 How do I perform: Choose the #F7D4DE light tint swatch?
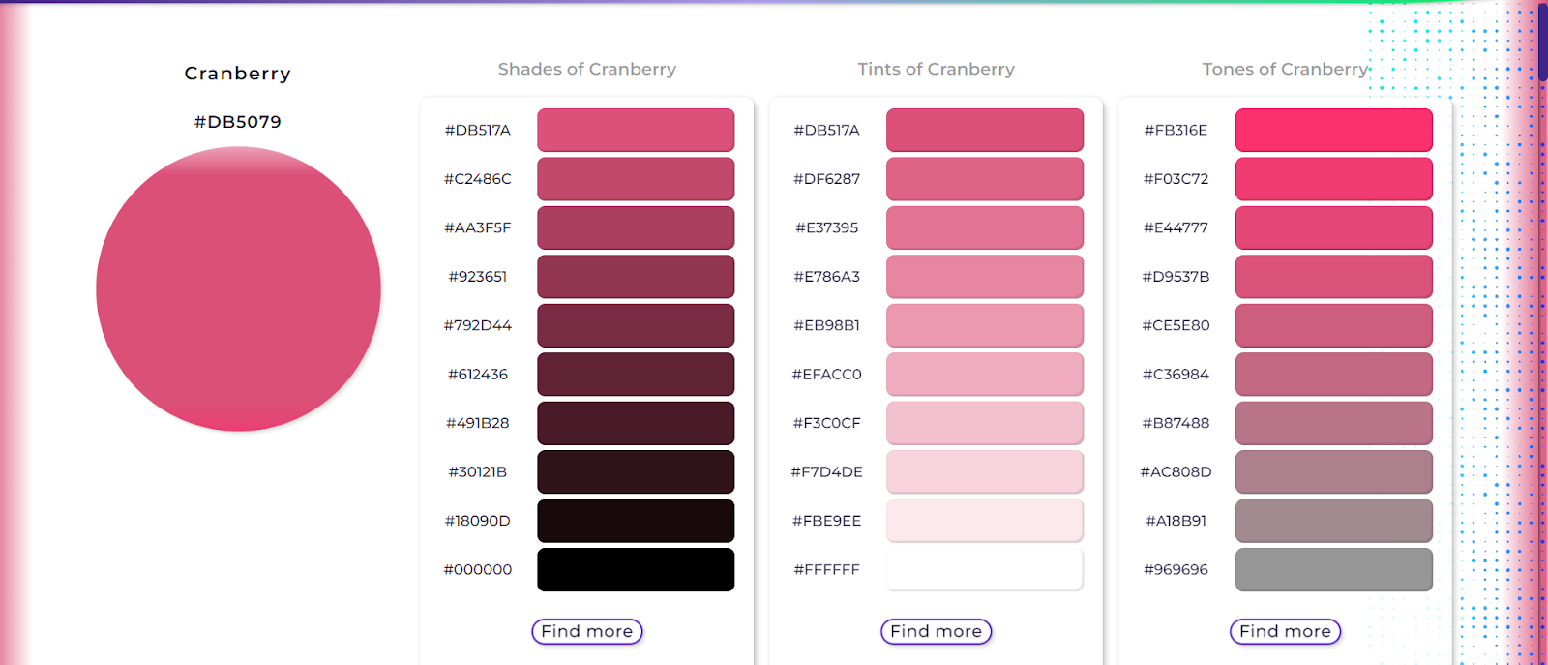click(x=985, y=472)
